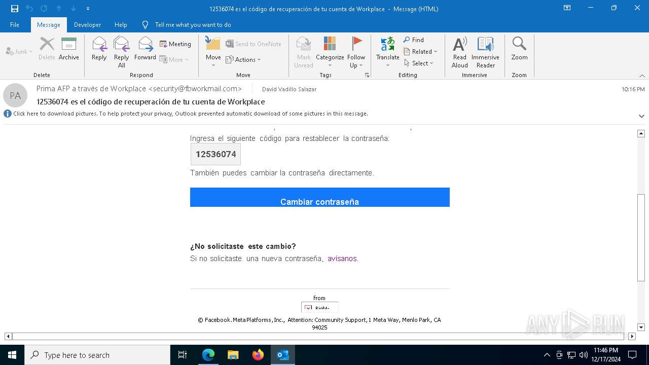
Task: Click the horizontal scrollbar left arrow
Action: (x=8, y=336)
